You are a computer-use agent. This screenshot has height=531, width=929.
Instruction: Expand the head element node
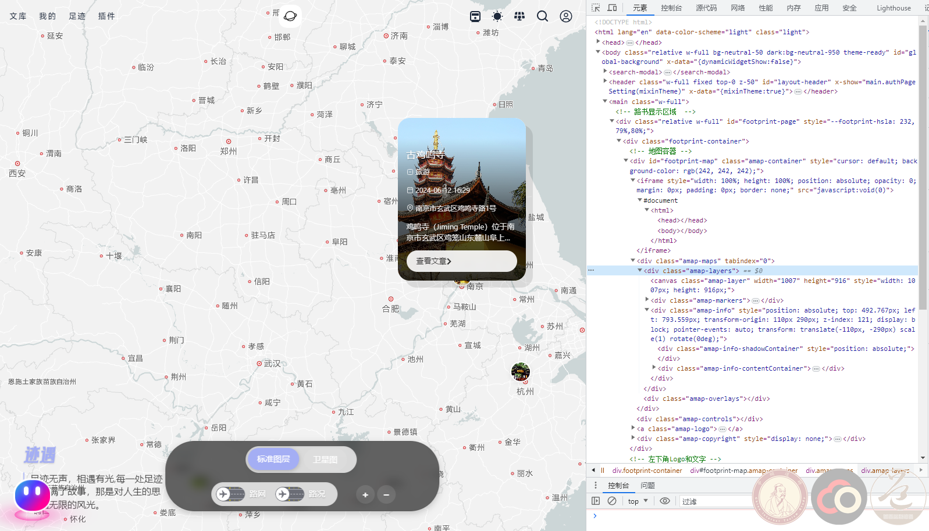(x=598, y=42)
